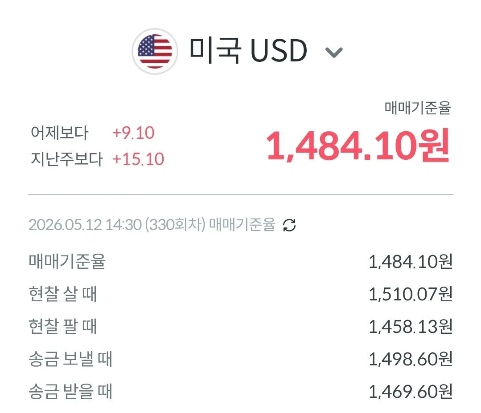Click the 1,469.60원 remittance receiving value
Screen dimensions: 481x413
pos(411,392)
